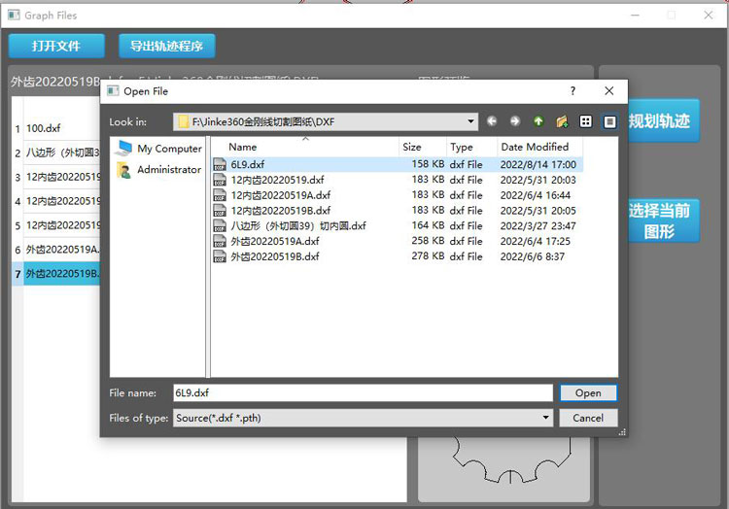729x509 pixels.
Task: Click Administrator label in sidebar
Action: click(x=169, y=170)
